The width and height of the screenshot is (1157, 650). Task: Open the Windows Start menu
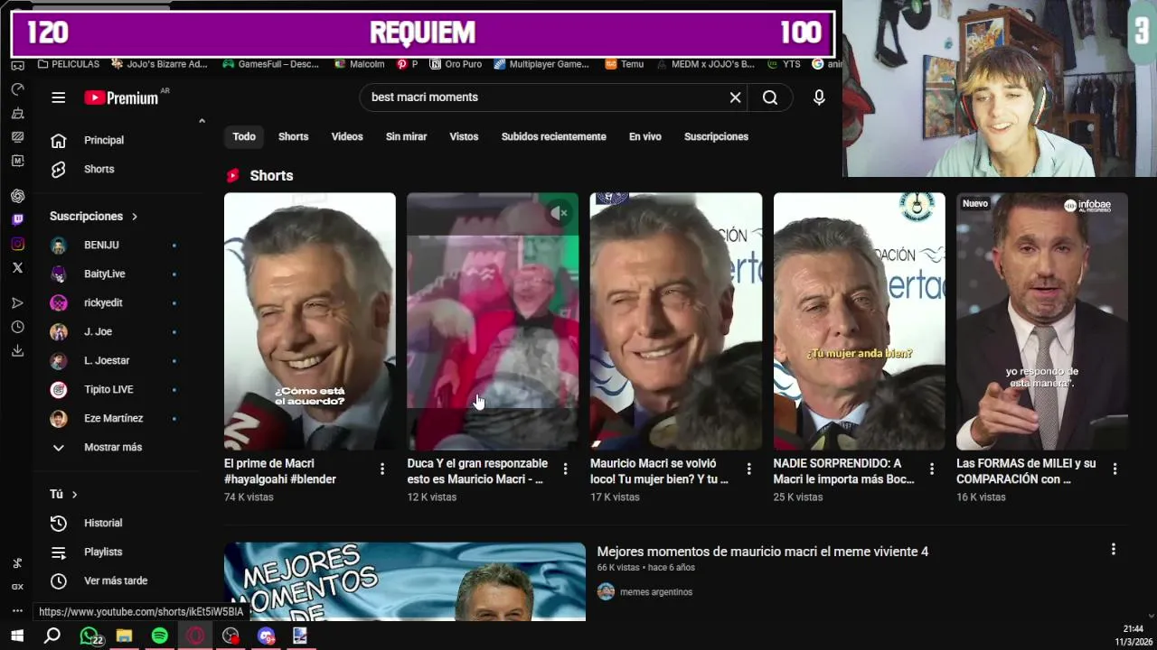(17, 636)
